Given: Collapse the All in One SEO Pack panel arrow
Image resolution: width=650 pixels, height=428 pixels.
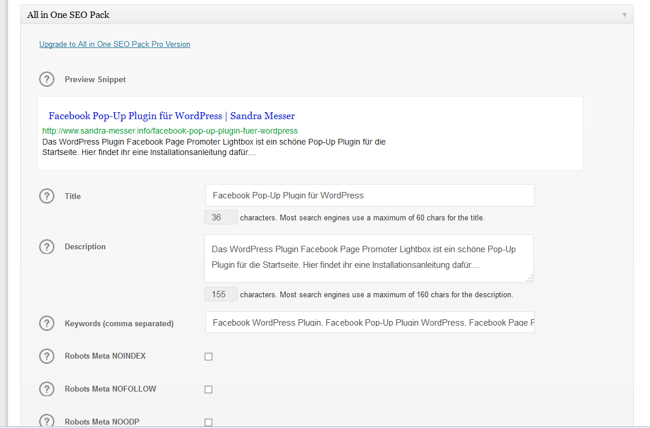Looking at the screenshot, I should tap(624, 15).
